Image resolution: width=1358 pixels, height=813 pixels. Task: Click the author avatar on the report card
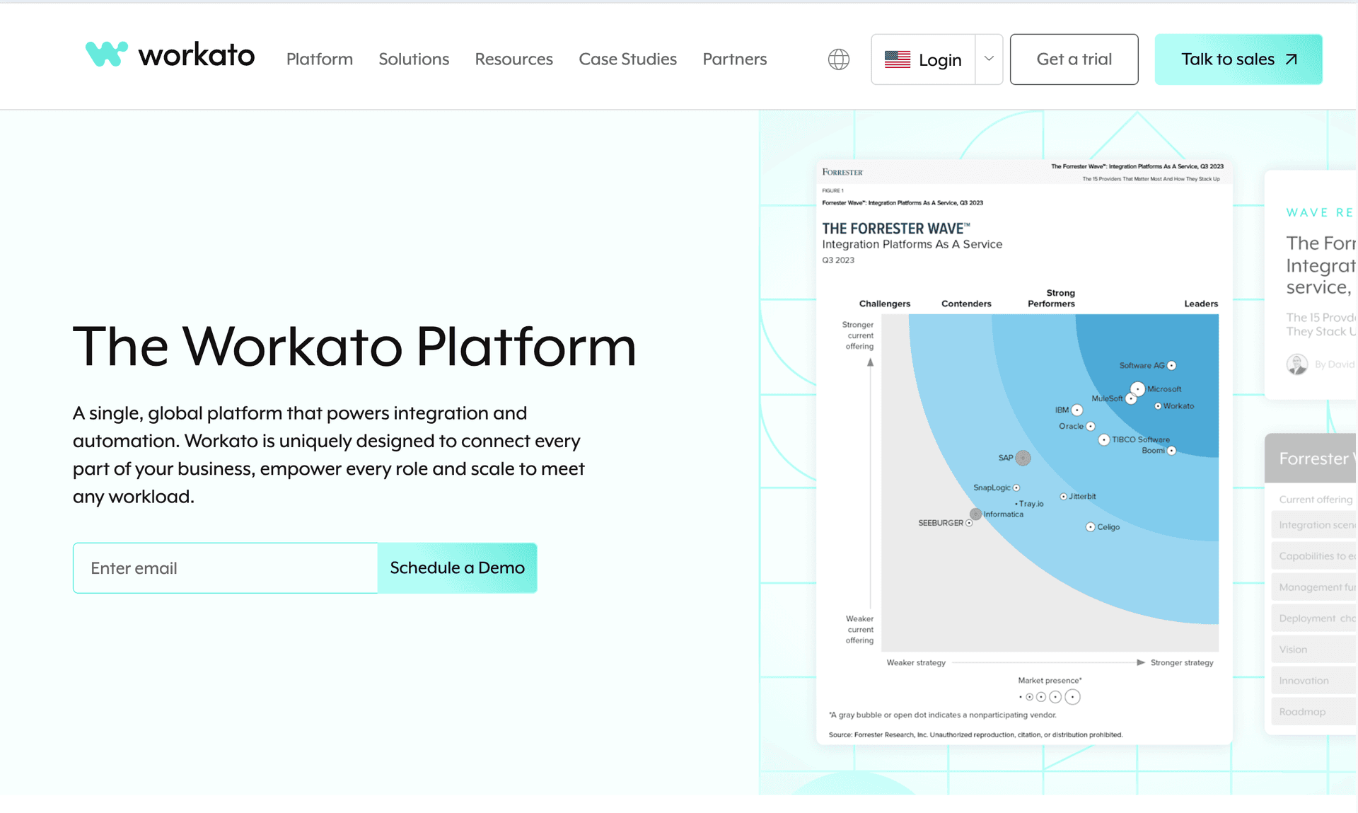click(1297, 364)
